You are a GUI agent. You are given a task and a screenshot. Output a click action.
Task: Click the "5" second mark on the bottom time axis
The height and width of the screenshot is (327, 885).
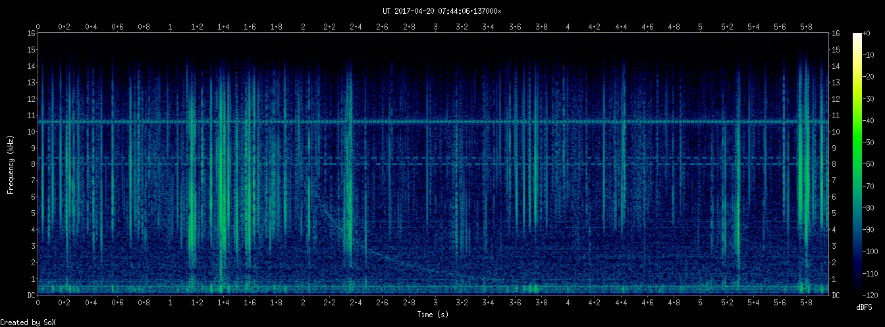700,303
